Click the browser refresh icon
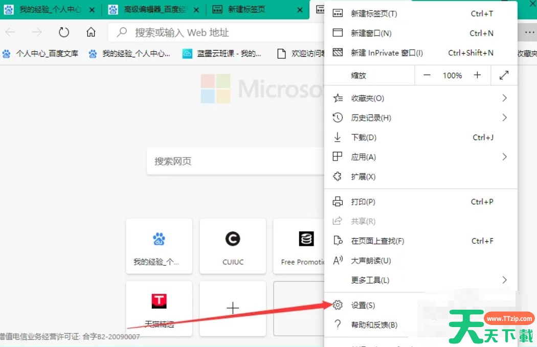The width and height of the screenshot is (537, 347). point(64,33)
